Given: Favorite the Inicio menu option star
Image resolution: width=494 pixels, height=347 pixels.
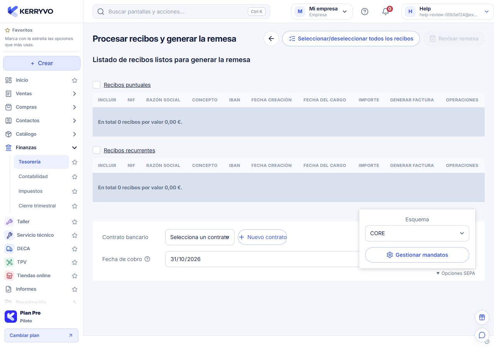Looking at the screenshot, I should coord(75,80).
